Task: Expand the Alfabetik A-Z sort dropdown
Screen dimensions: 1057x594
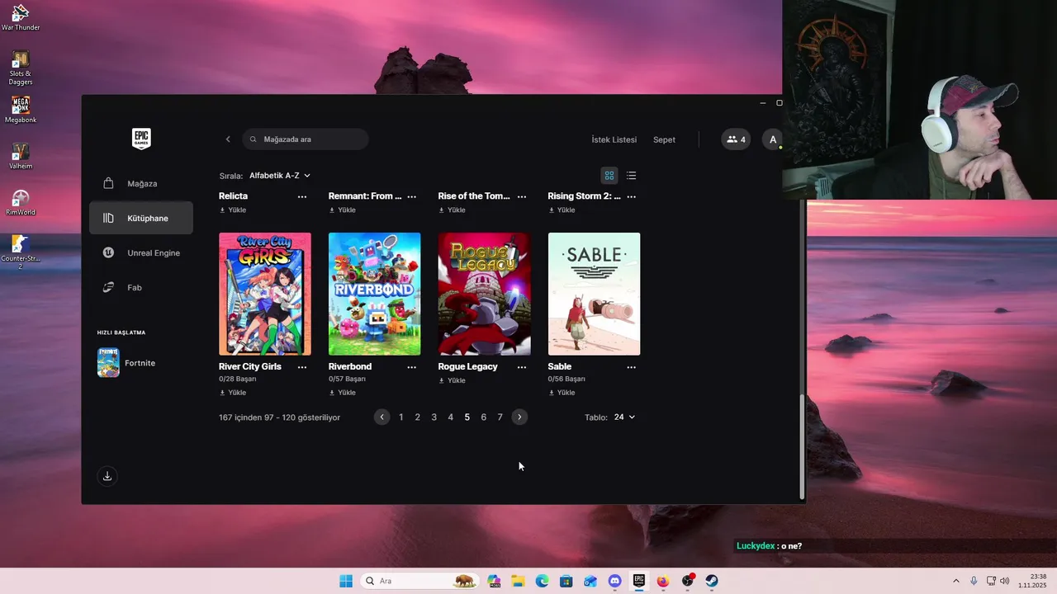Action: click(280, 176)
